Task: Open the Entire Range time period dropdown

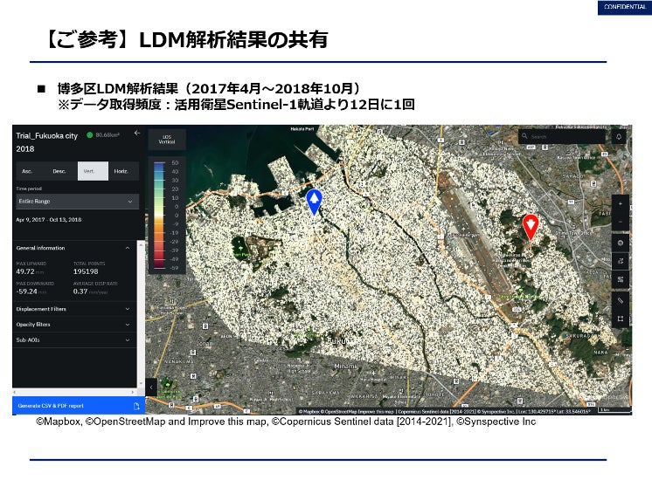Action: (77, 202)
